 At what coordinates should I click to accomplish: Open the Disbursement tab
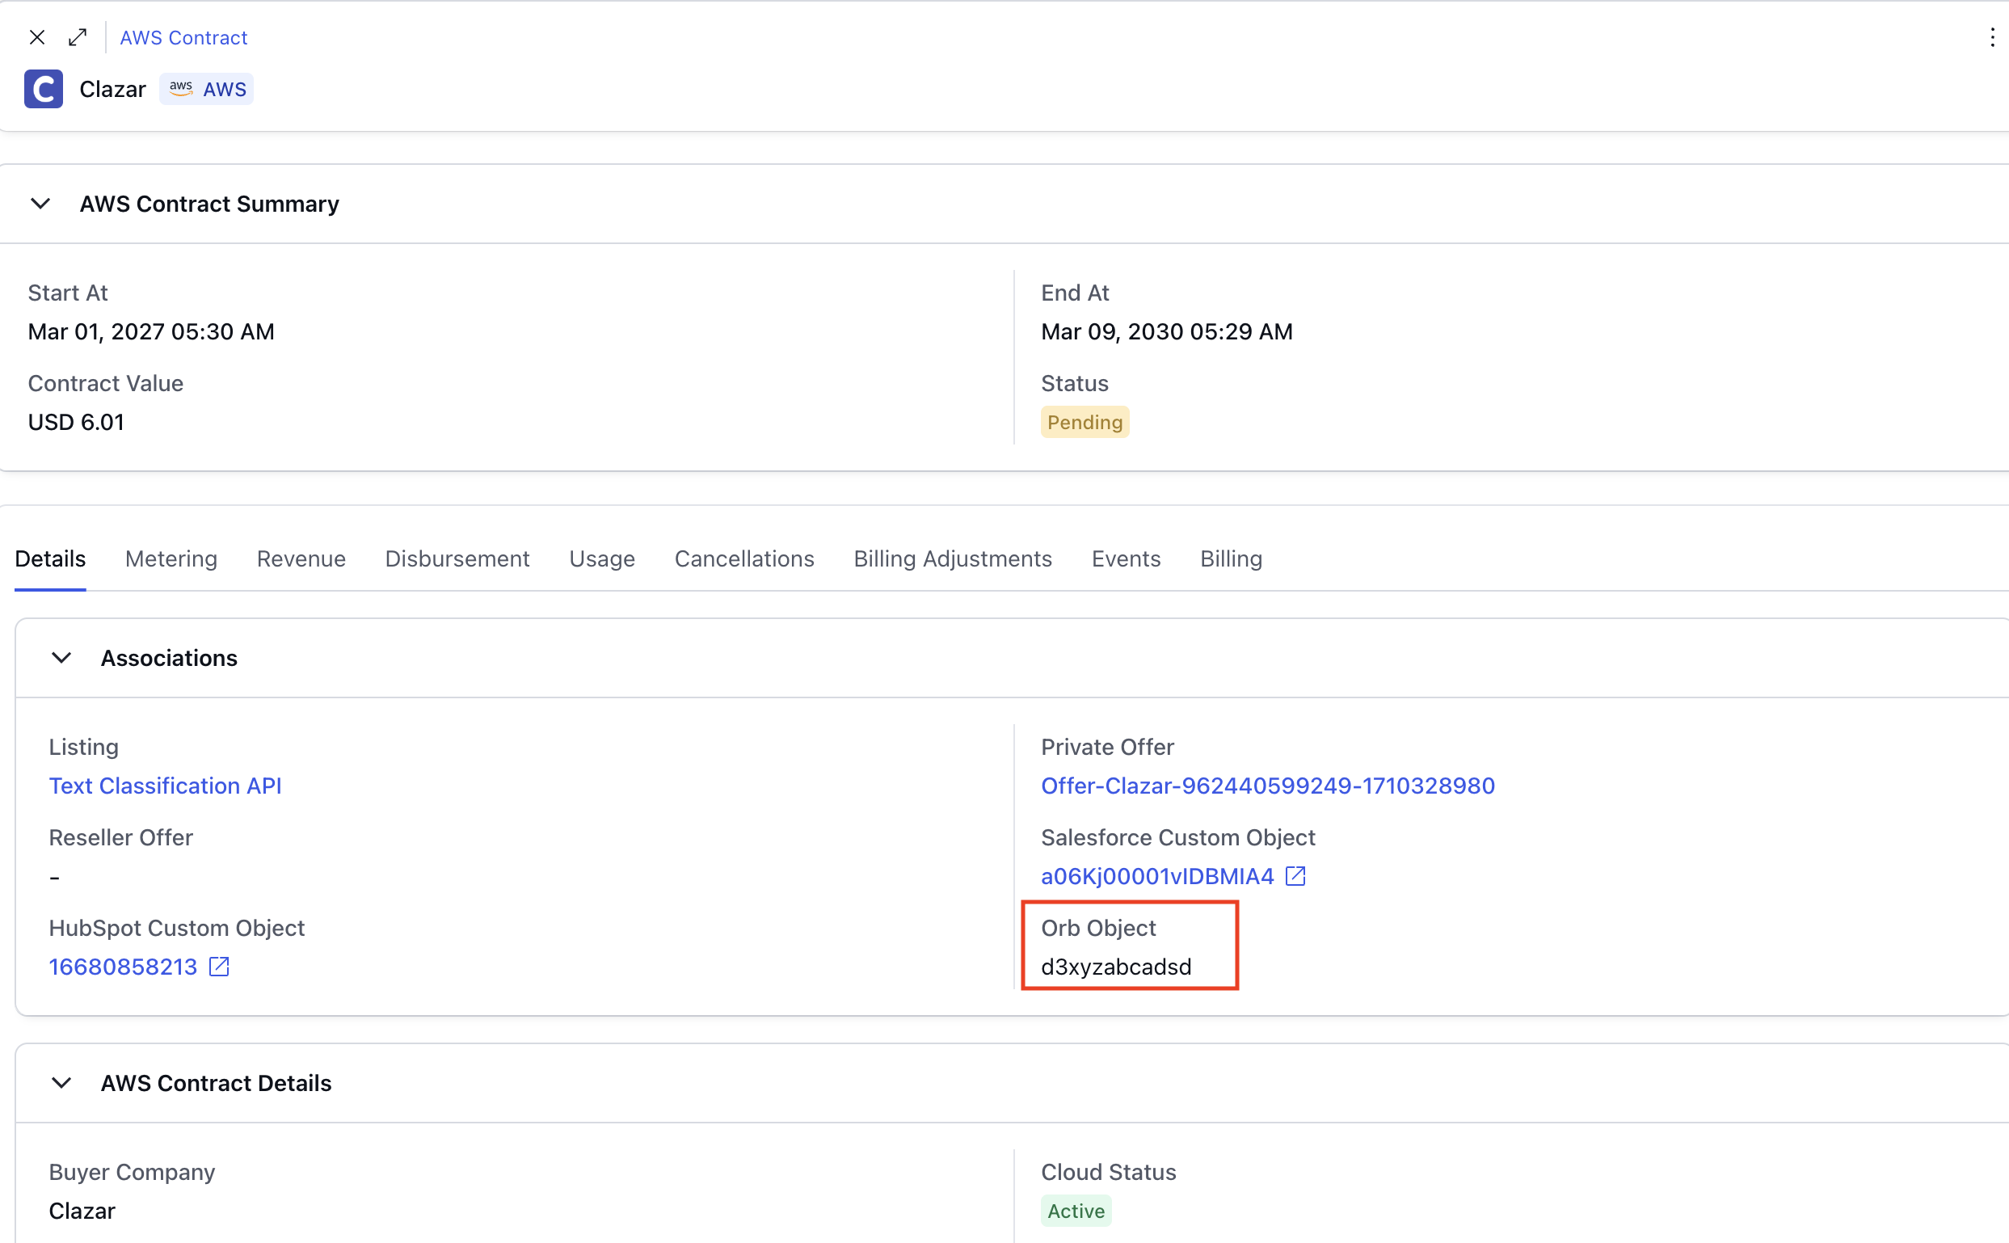[x=457, y=559]
